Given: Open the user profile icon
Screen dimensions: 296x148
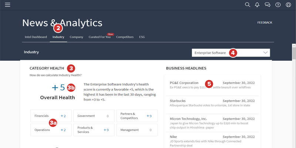Looking at the screenshot, I should [288, 5].
